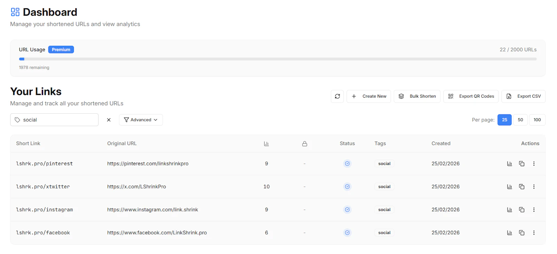557x254 pixels.
Task: Open the Bulk Shorten tool
Action: click(x=417, y=96)
